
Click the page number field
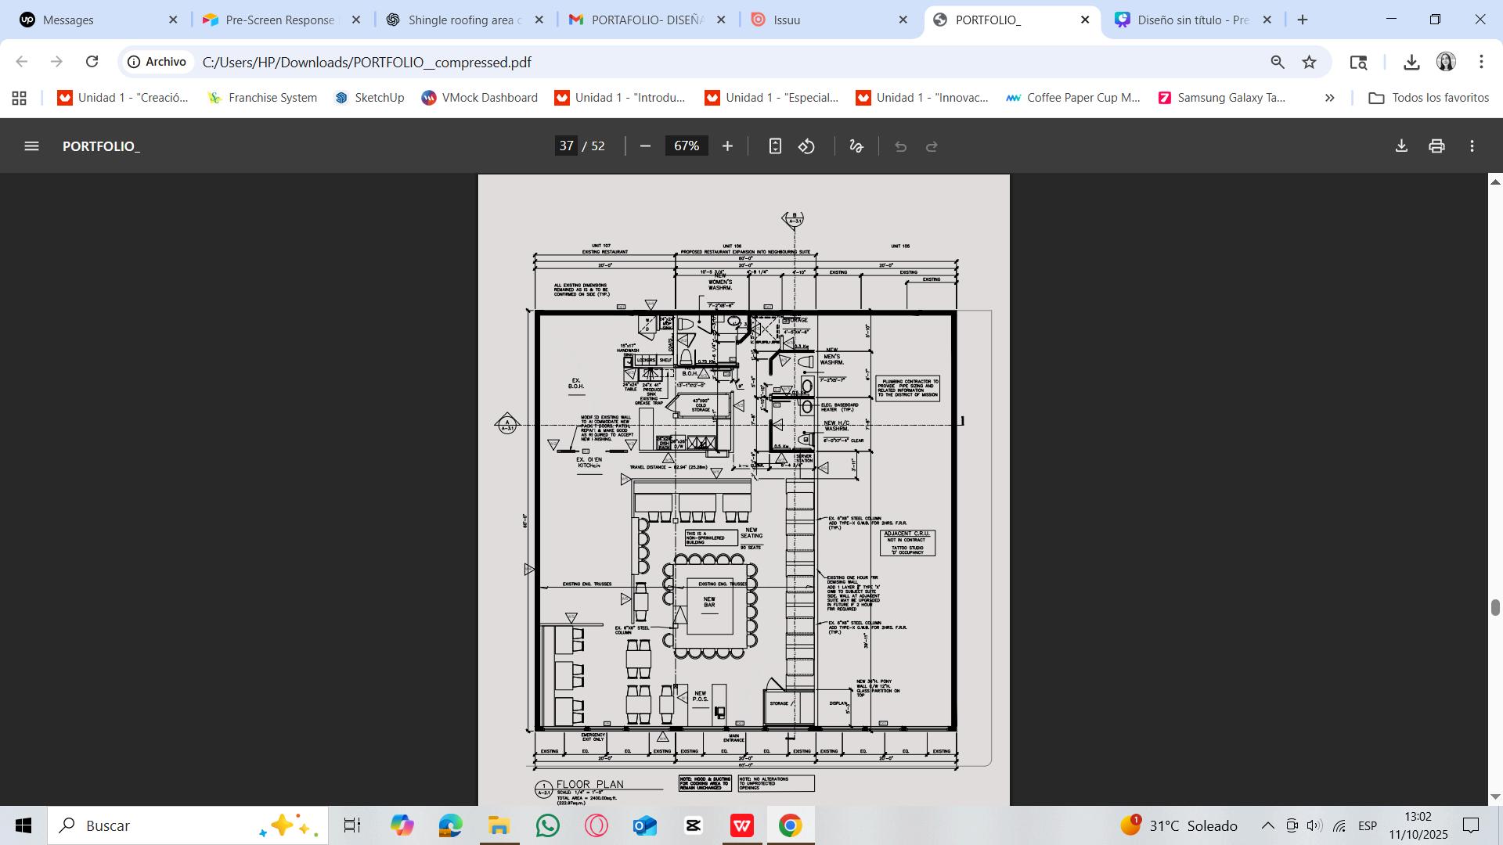pos(567,146)
